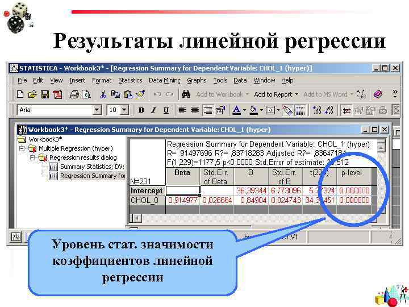Open the Tools menu
Screen dimensions: 409x307
pyautogui.click(x=220, y=80)
